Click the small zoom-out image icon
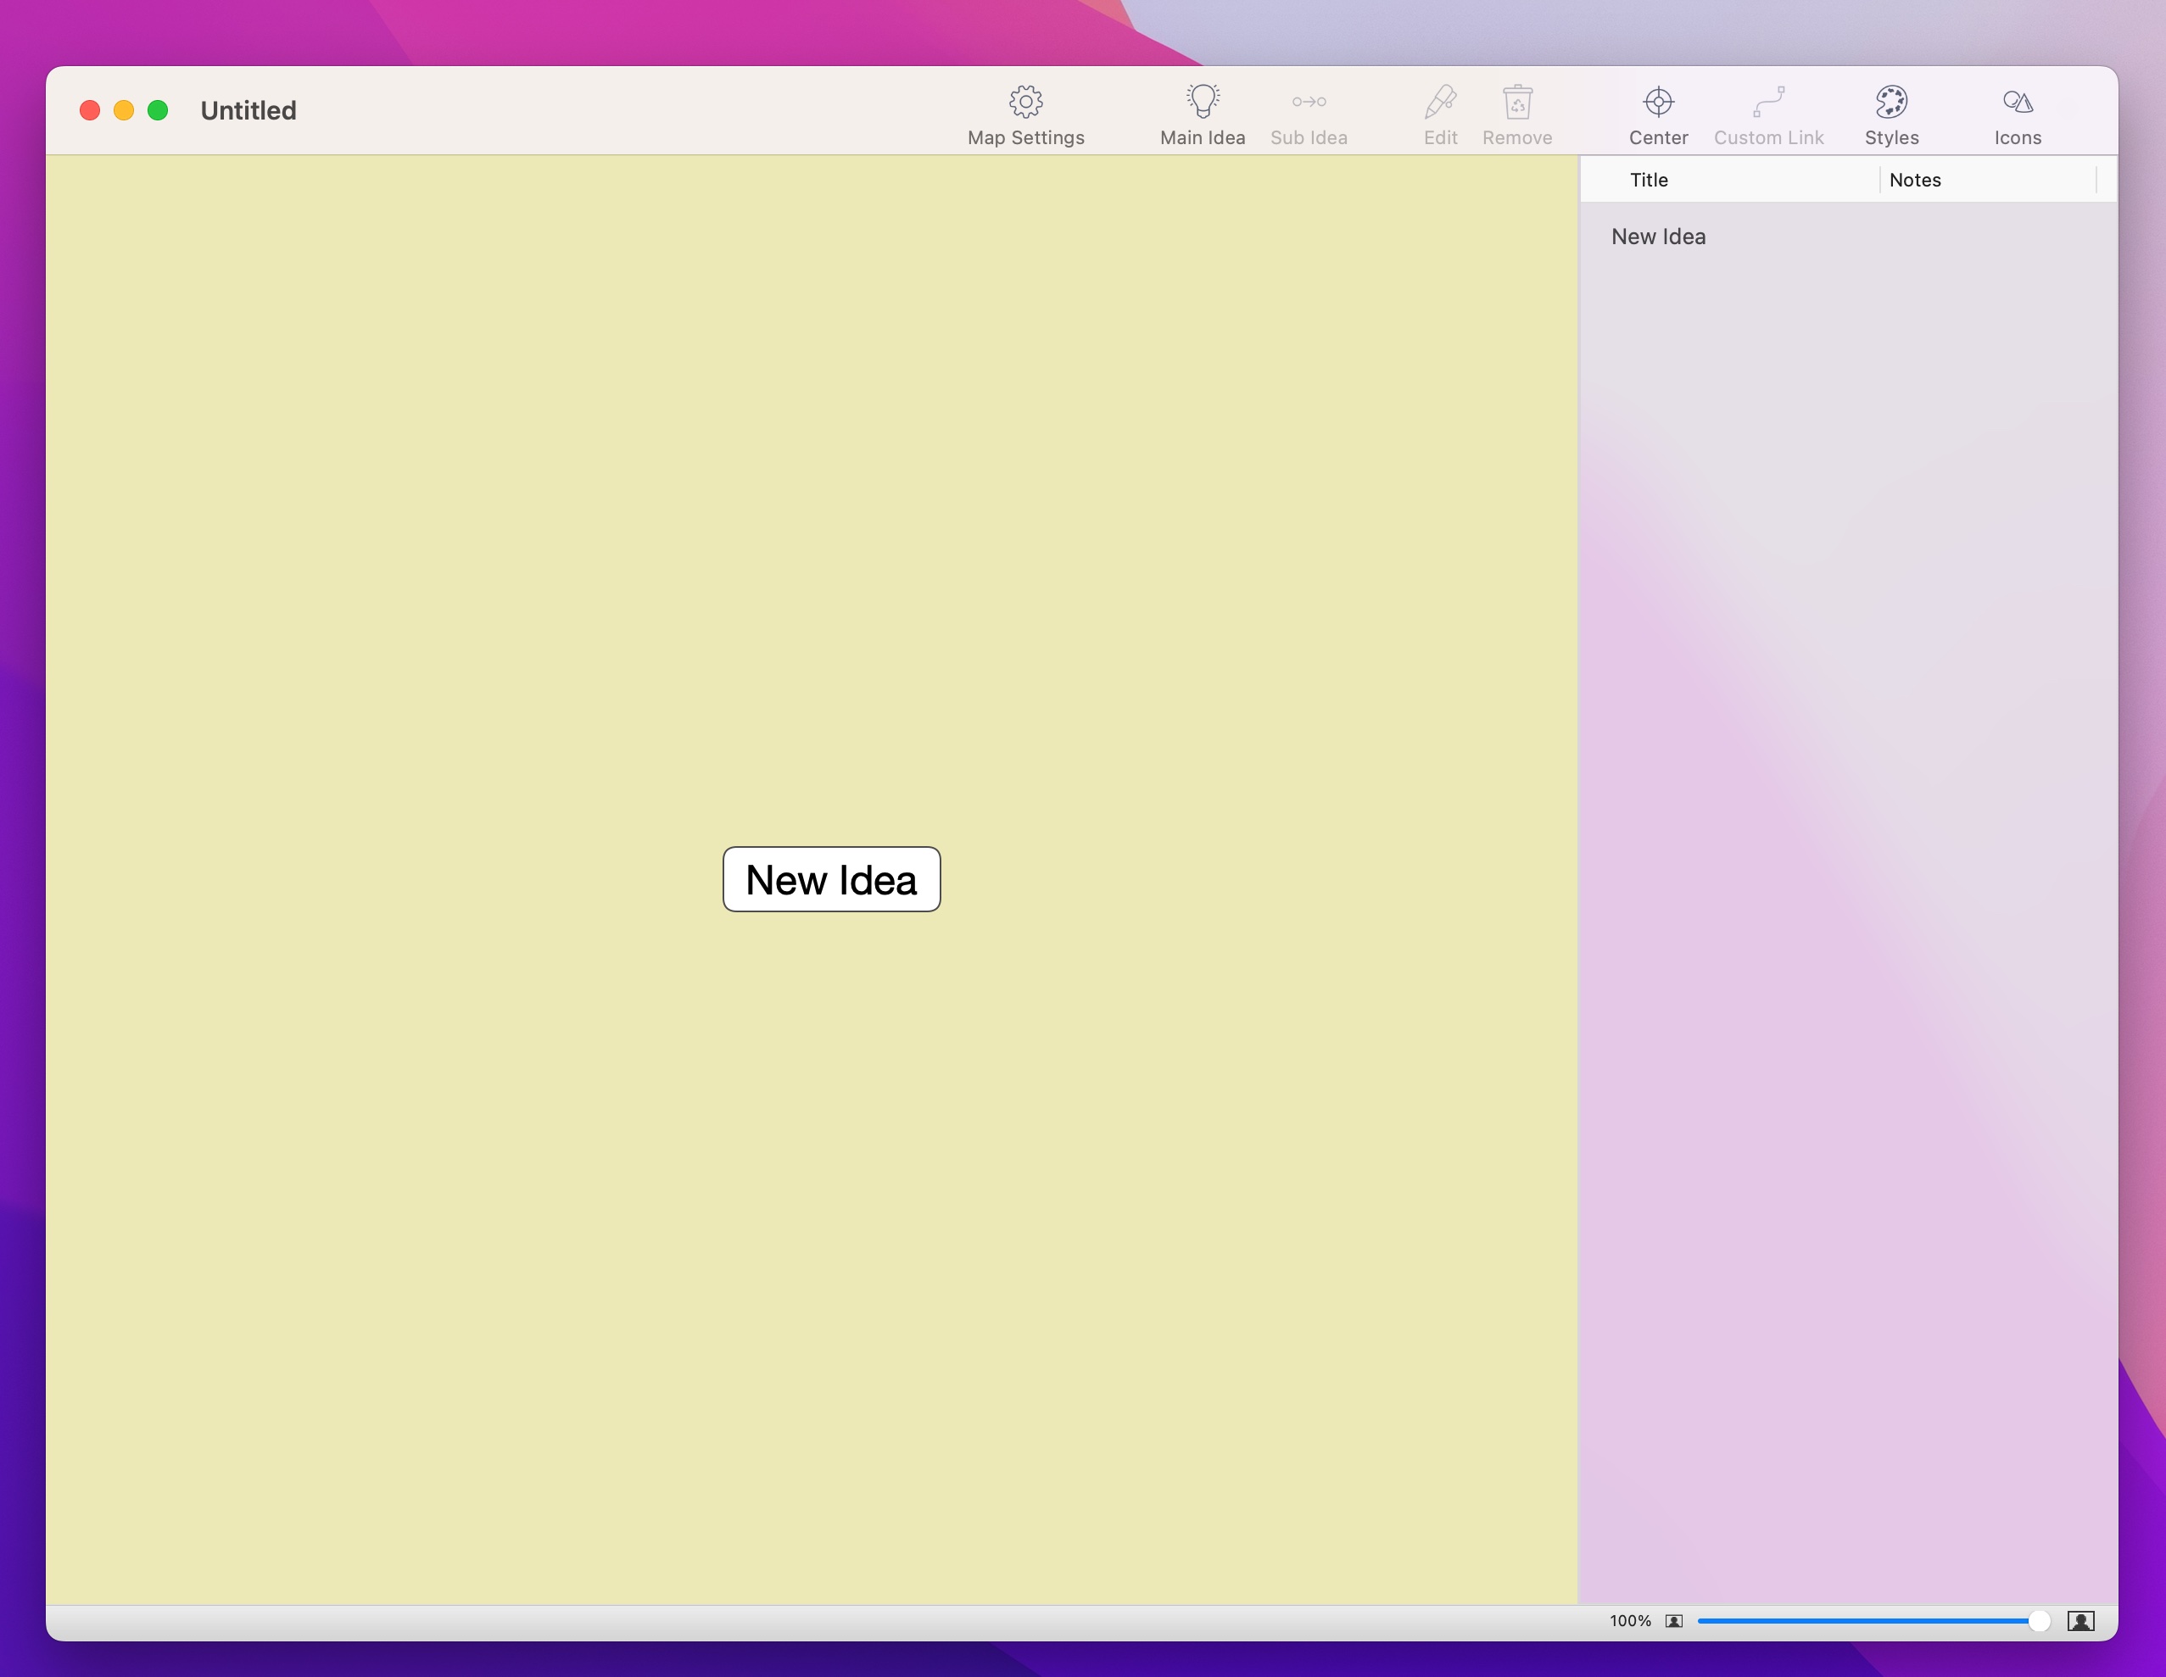This screenshot has width=2166, height=1677. click(1673, 1620)
